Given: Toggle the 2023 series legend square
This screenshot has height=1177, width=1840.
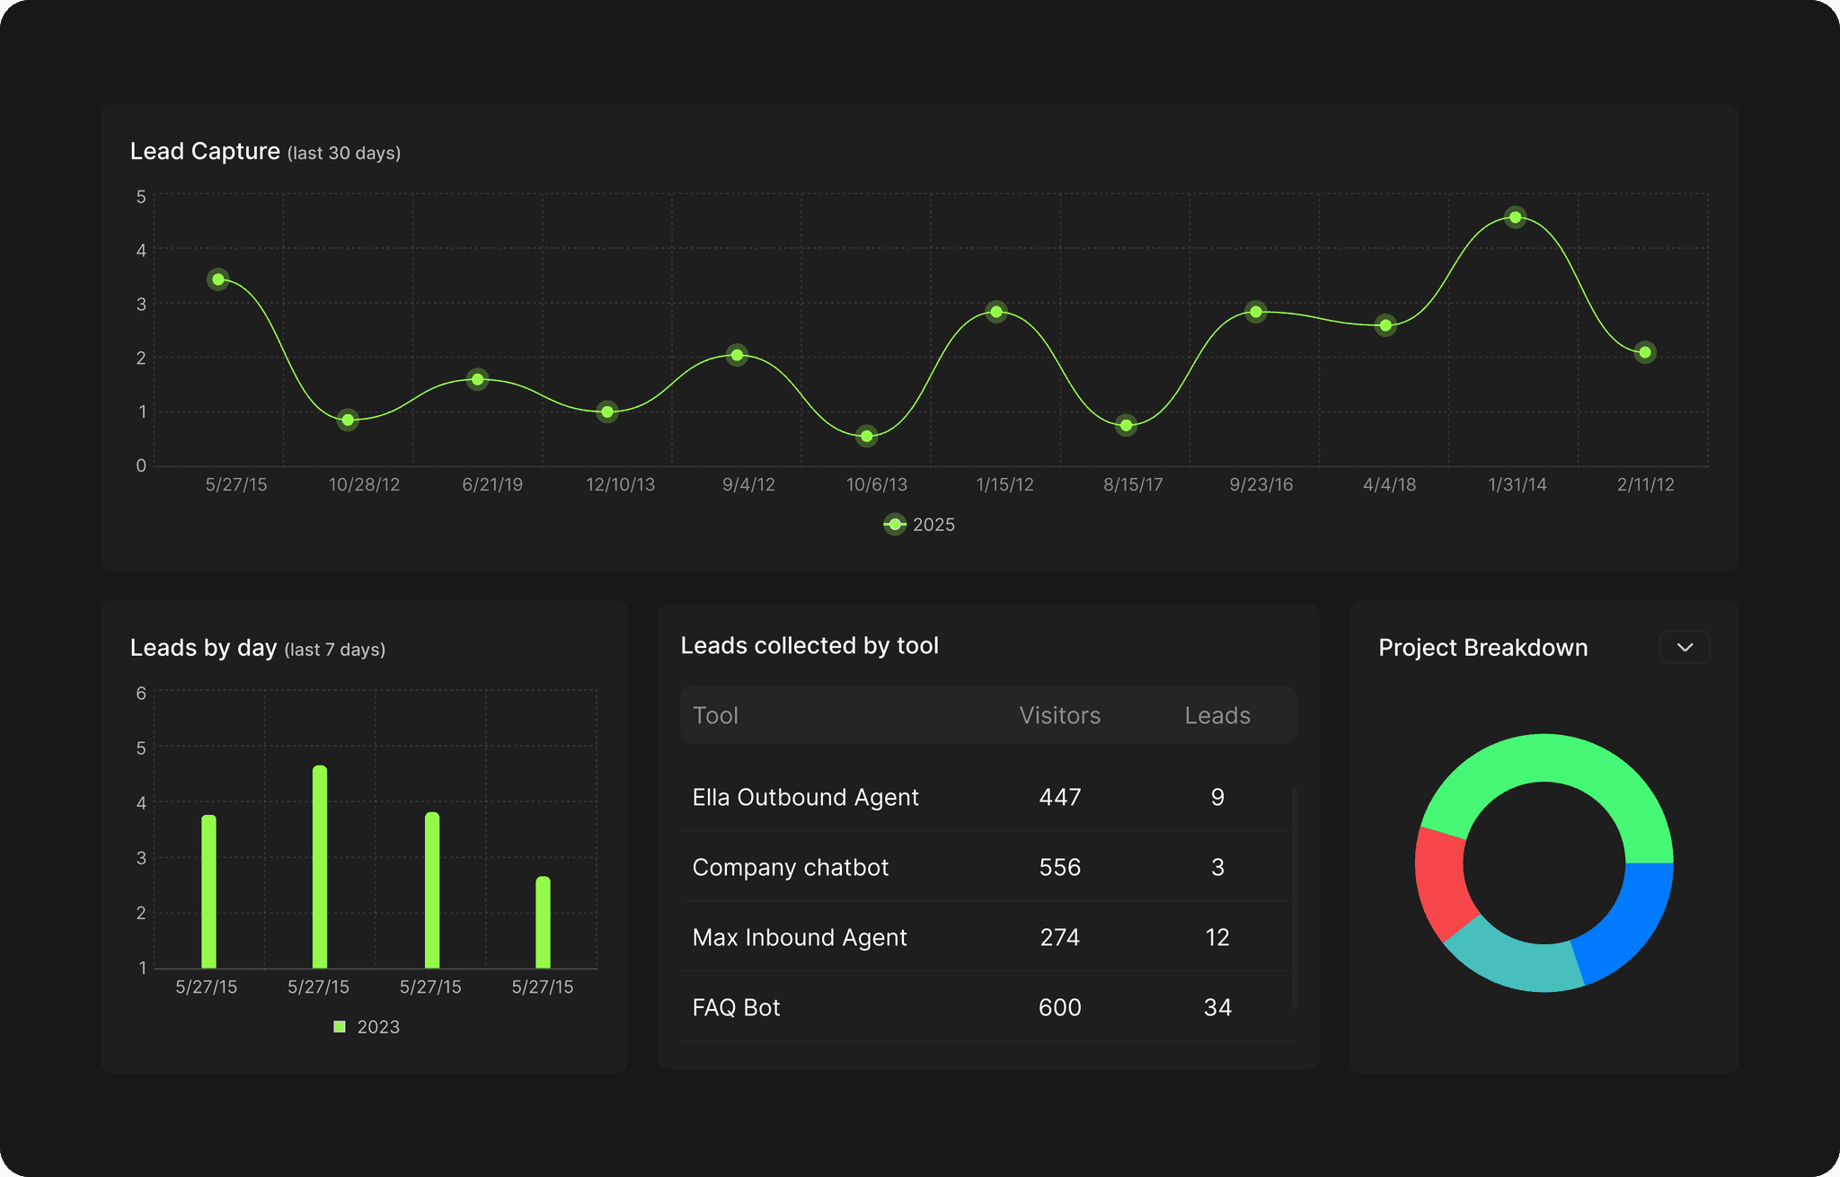Looking at the screenshot, I should (x=340, y=1026).
